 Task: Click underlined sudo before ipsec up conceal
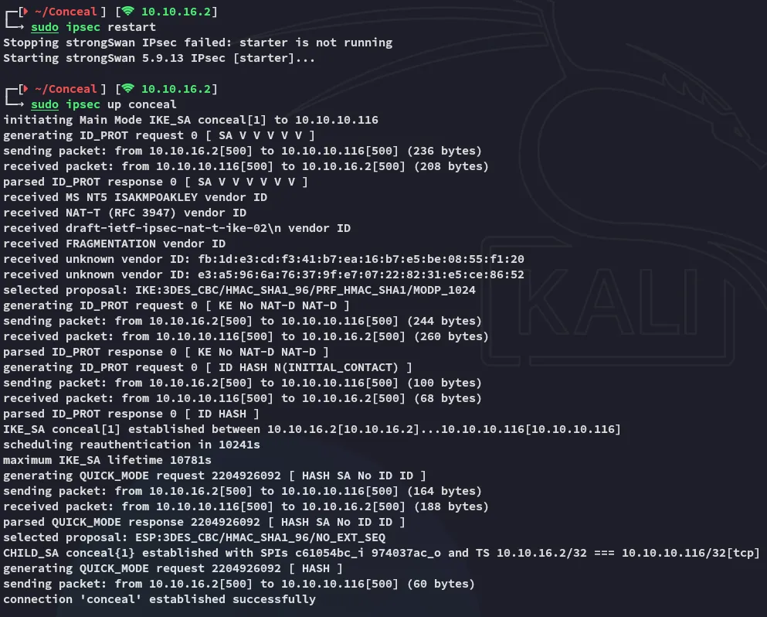coord(45,104)
